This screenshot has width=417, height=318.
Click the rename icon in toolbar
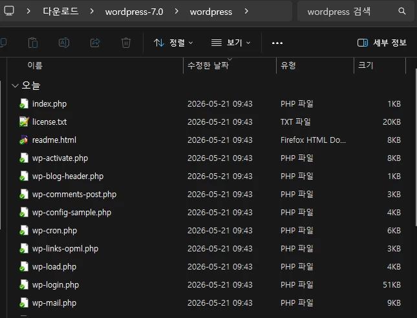pos(64,43)
